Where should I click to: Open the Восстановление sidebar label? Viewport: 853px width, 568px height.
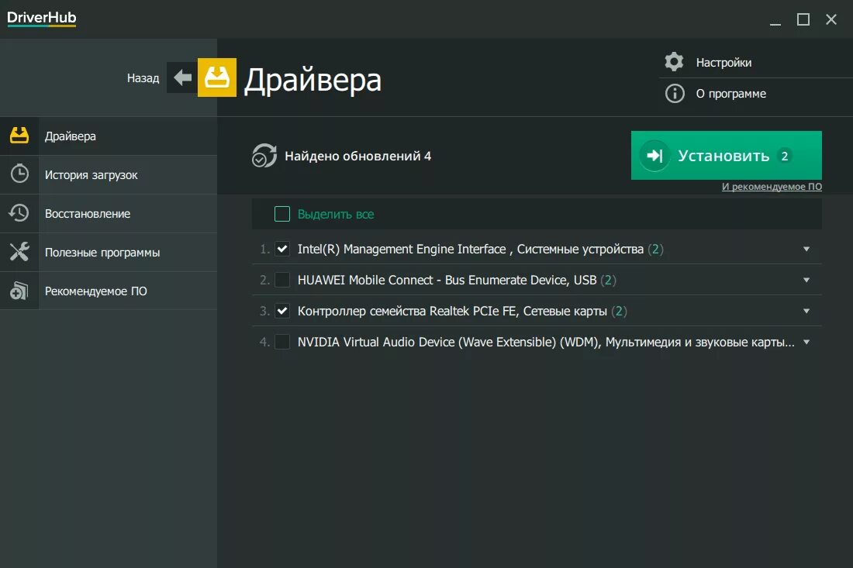pyautogui.click(x=88, y=214)
